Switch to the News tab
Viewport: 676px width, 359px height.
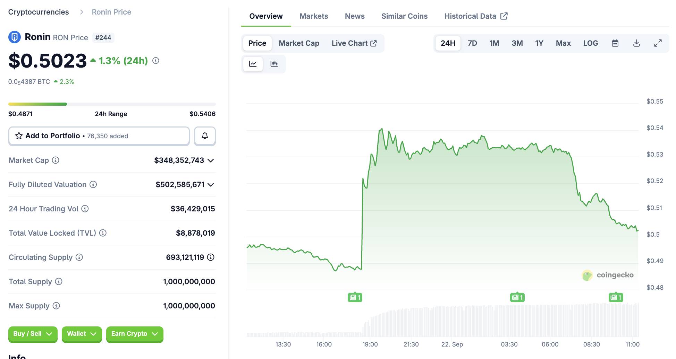355,16
